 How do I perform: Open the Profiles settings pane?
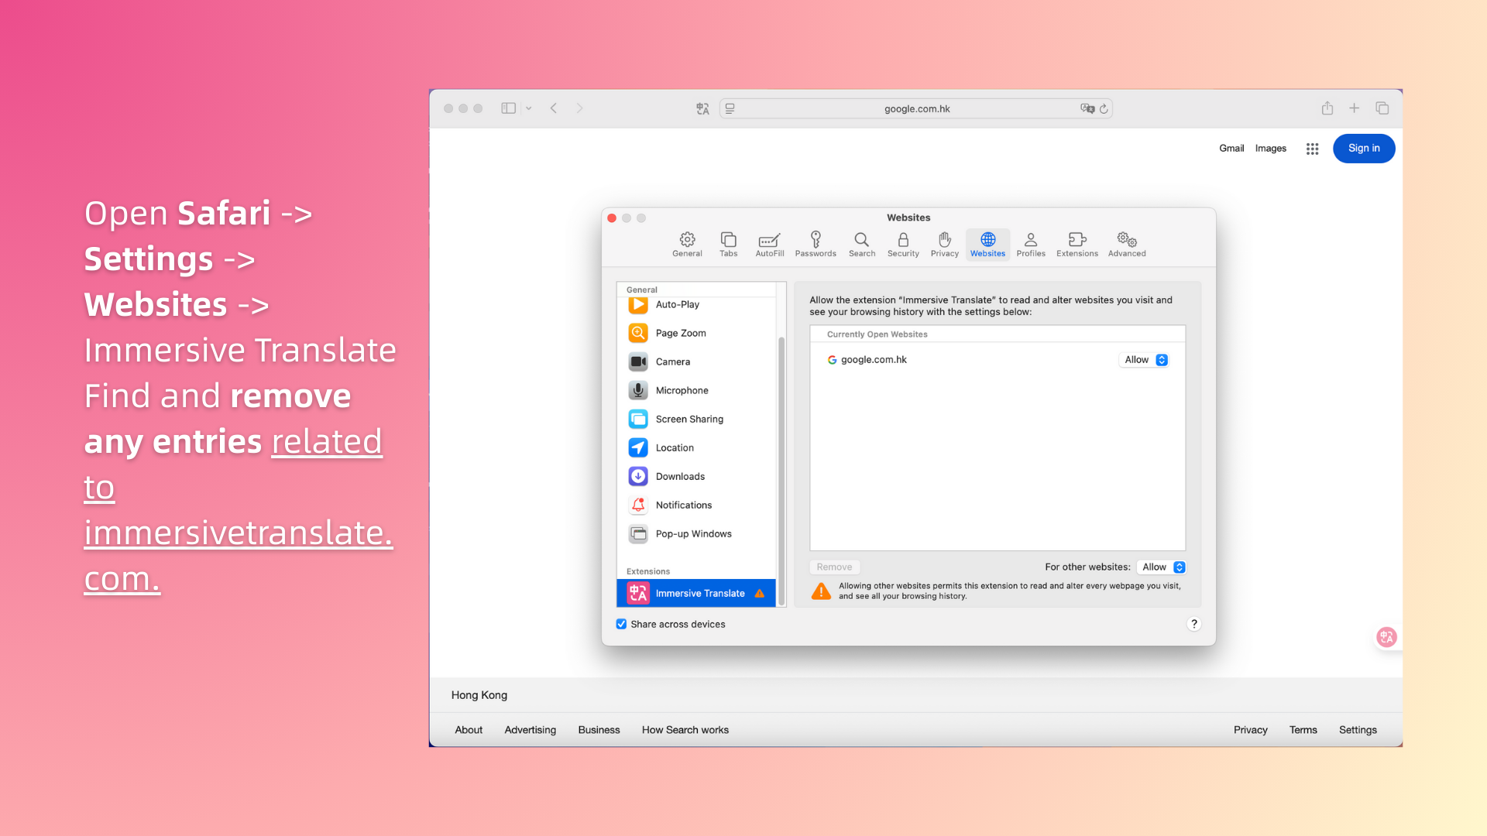tap(1031, 244)
